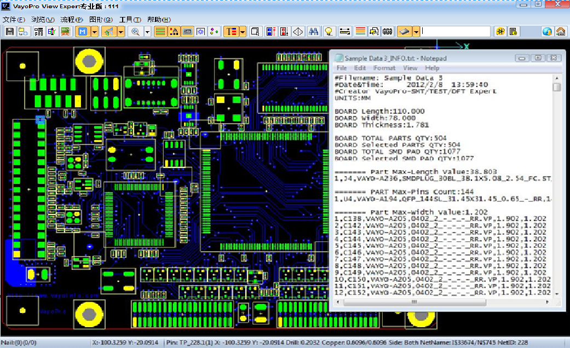Expand the dropdown beside the blue M button
The image size is (570, 348).
pyautogui.click(x=95, y=32)
